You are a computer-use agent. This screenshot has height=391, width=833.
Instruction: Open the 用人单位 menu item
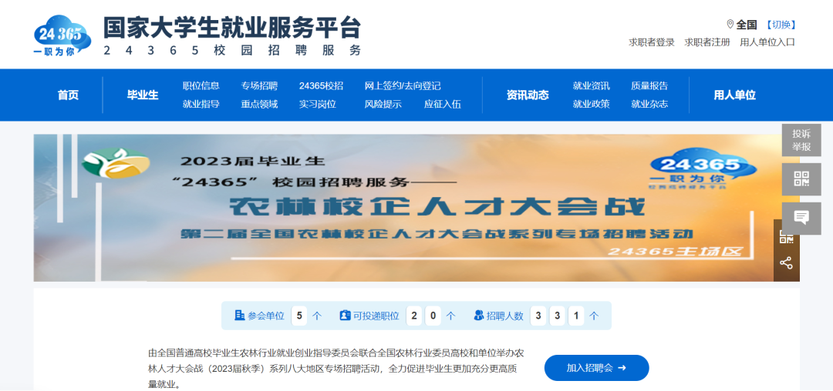[734, 95]
